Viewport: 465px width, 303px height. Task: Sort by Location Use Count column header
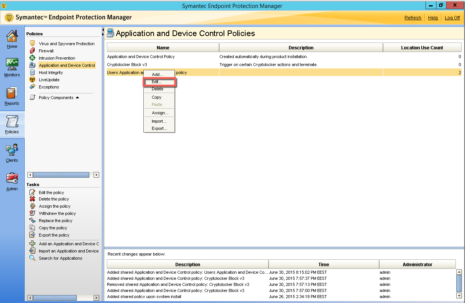tap(422, 48)
